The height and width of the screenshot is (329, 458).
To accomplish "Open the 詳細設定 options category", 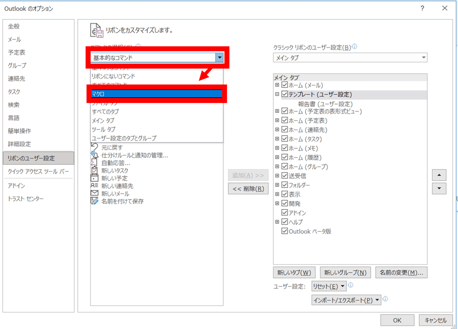I will click(x=38, y=144).
